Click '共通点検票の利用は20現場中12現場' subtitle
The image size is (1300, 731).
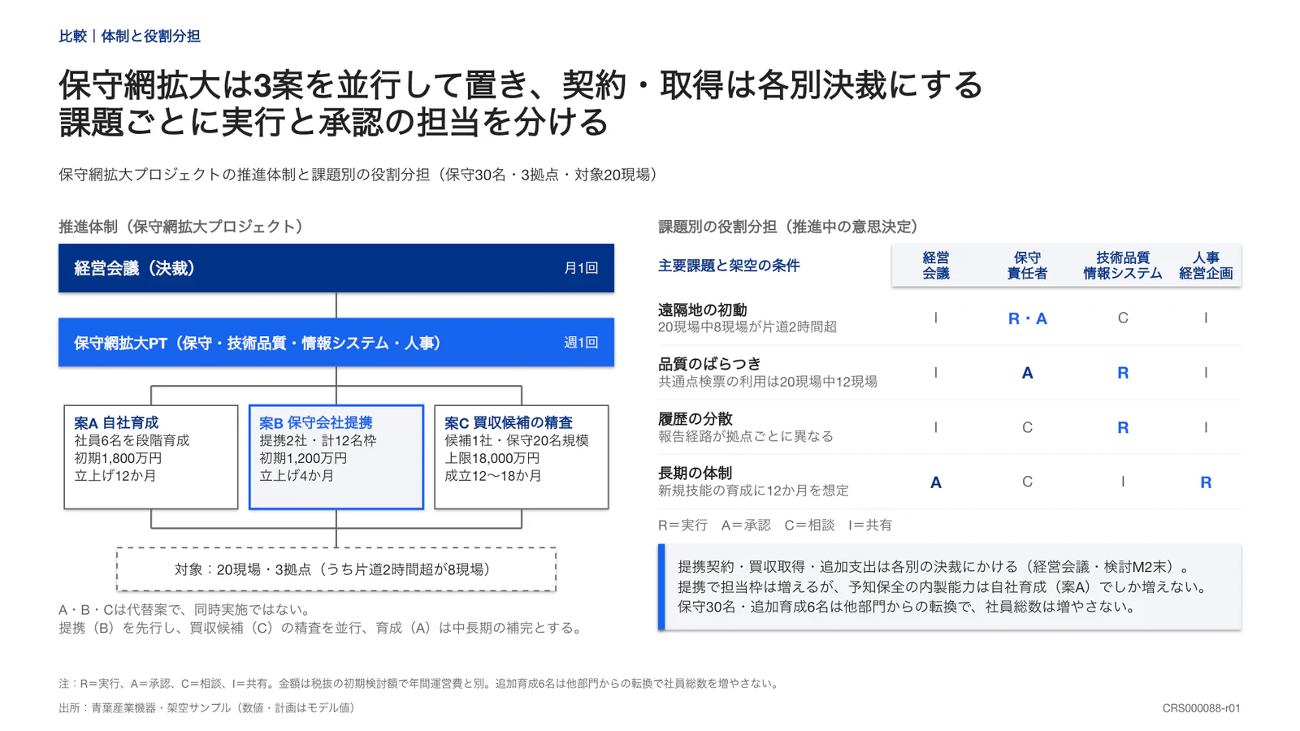pos(768,381)
